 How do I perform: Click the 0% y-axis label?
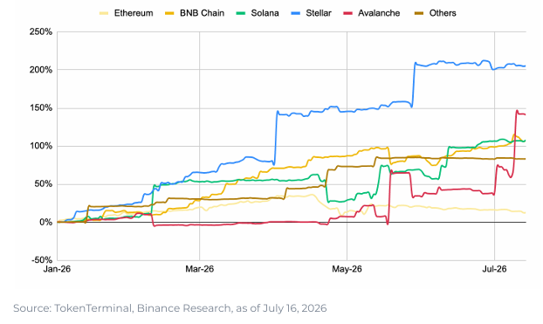point(45,222)
